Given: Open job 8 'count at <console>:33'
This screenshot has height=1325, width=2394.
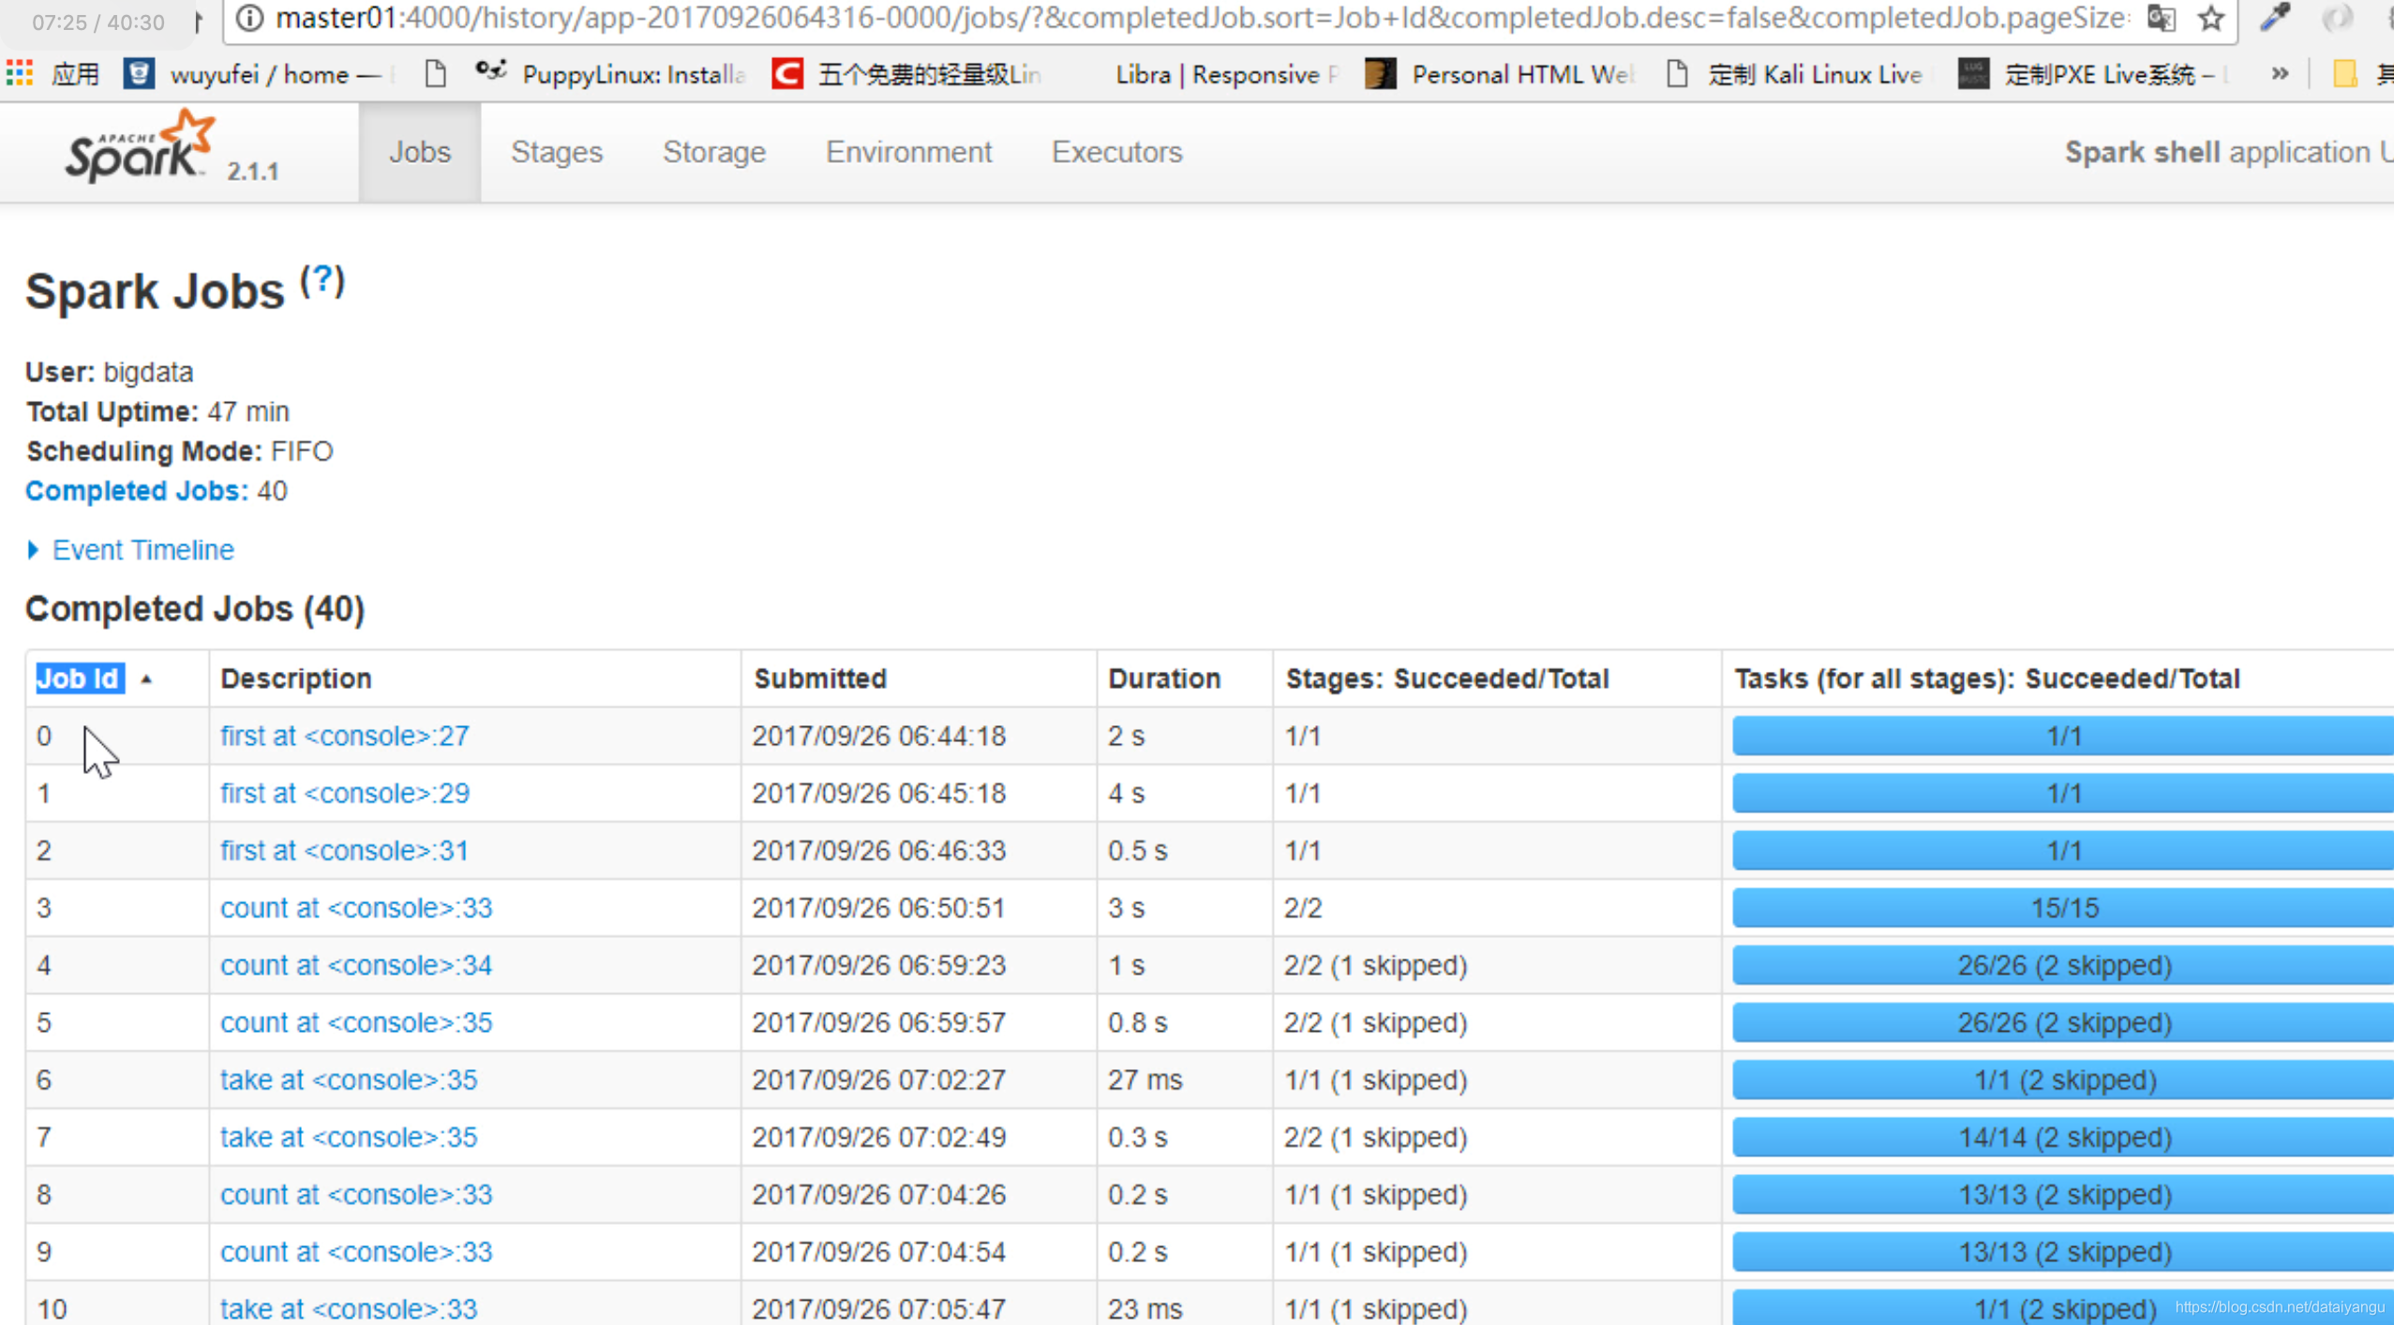Looking at the screenshot, I should 356,1195.
